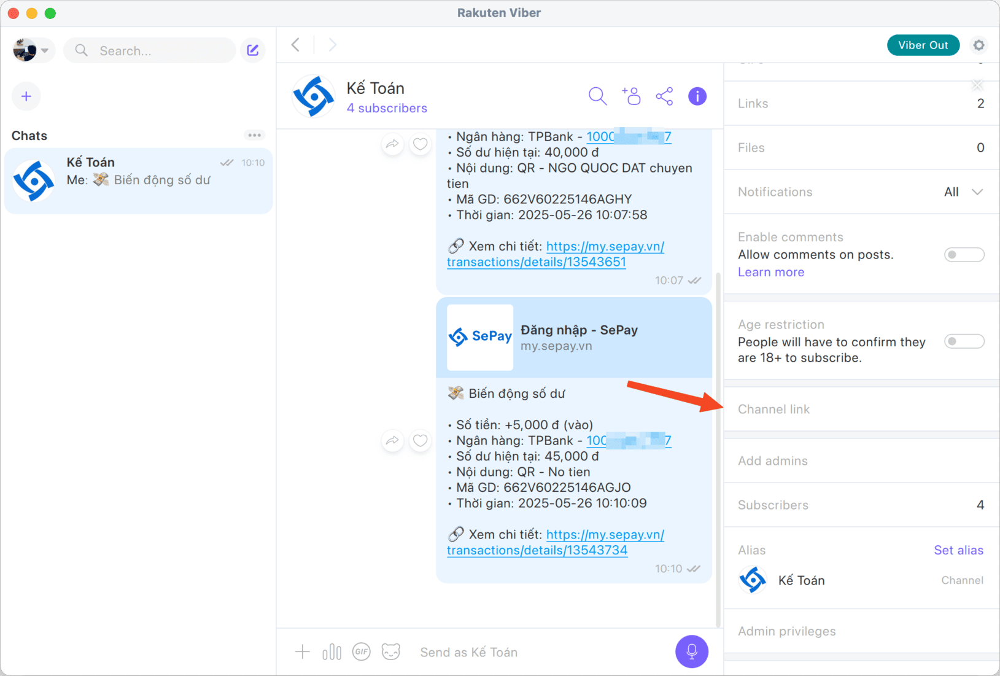Click the Kế Toán chat title header
The height and width of the screenshot is (676, 1000).
(x=375, y=88)
